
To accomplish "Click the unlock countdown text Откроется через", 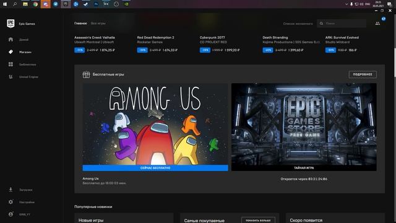I will tap(304, 179).
